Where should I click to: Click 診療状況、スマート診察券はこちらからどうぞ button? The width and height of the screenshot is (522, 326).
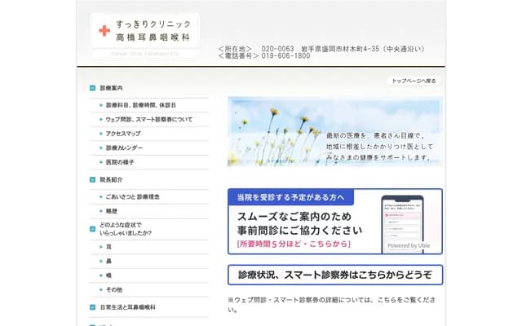click(x=335, y=274)
